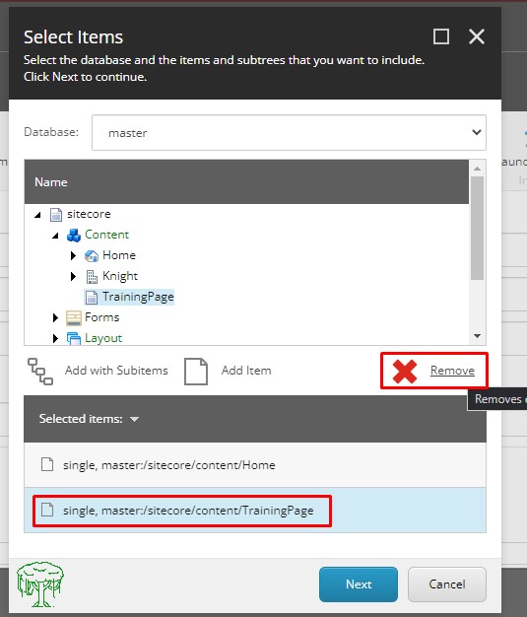The height and width of the screenshot is (617, 527).
Task: Click page icon beside content/Home selected item
Action: 47,464
